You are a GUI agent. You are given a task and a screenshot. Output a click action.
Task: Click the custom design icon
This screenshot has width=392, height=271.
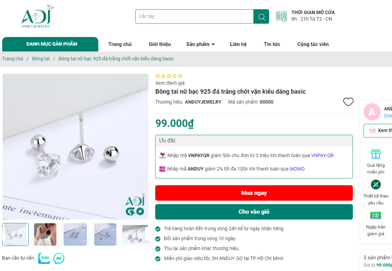pos(376,185)
